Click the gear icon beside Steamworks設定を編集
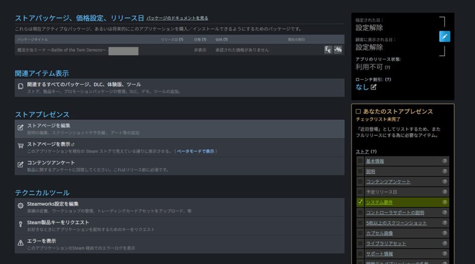Image resolution: width=475 pixels, height=264 pixels. pyautogui.click(x=20, y=206)
